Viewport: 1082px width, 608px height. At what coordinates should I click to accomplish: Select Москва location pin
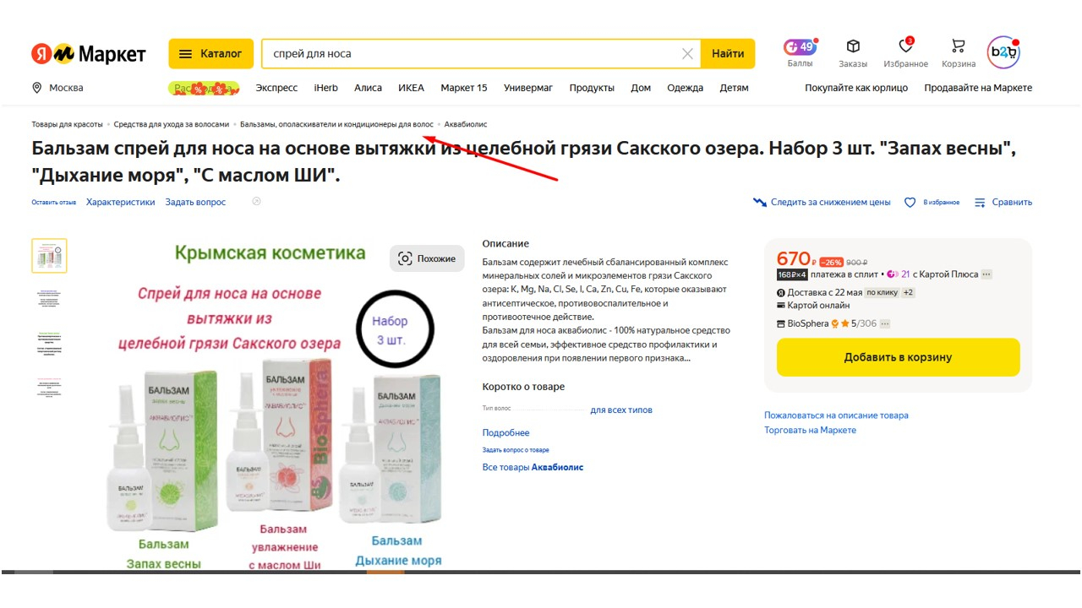click(37, 88)
